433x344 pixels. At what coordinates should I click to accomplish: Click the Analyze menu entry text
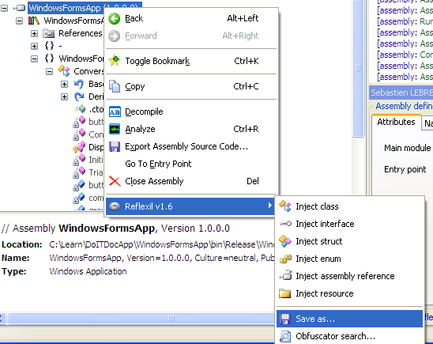click(x=140, y=129)
